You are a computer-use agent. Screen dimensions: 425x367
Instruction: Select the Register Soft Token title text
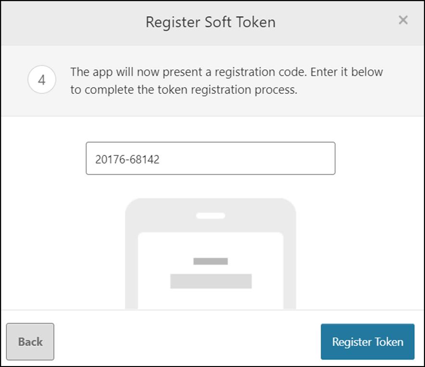[x=211, y=22]
